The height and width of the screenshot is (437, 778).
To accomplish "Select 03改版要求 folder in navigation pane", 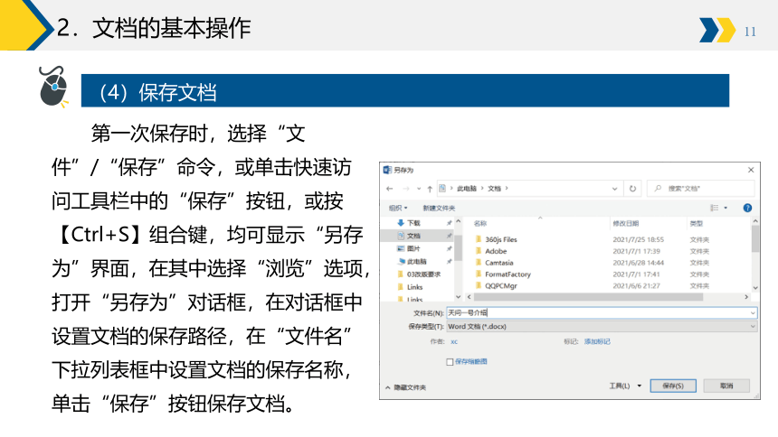I will tap(423, 274).
